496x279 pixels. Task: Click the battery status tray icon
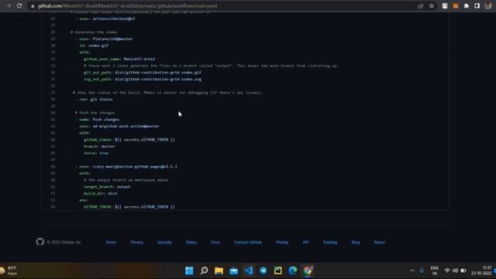pyautogui.click(x=463, y=270)
